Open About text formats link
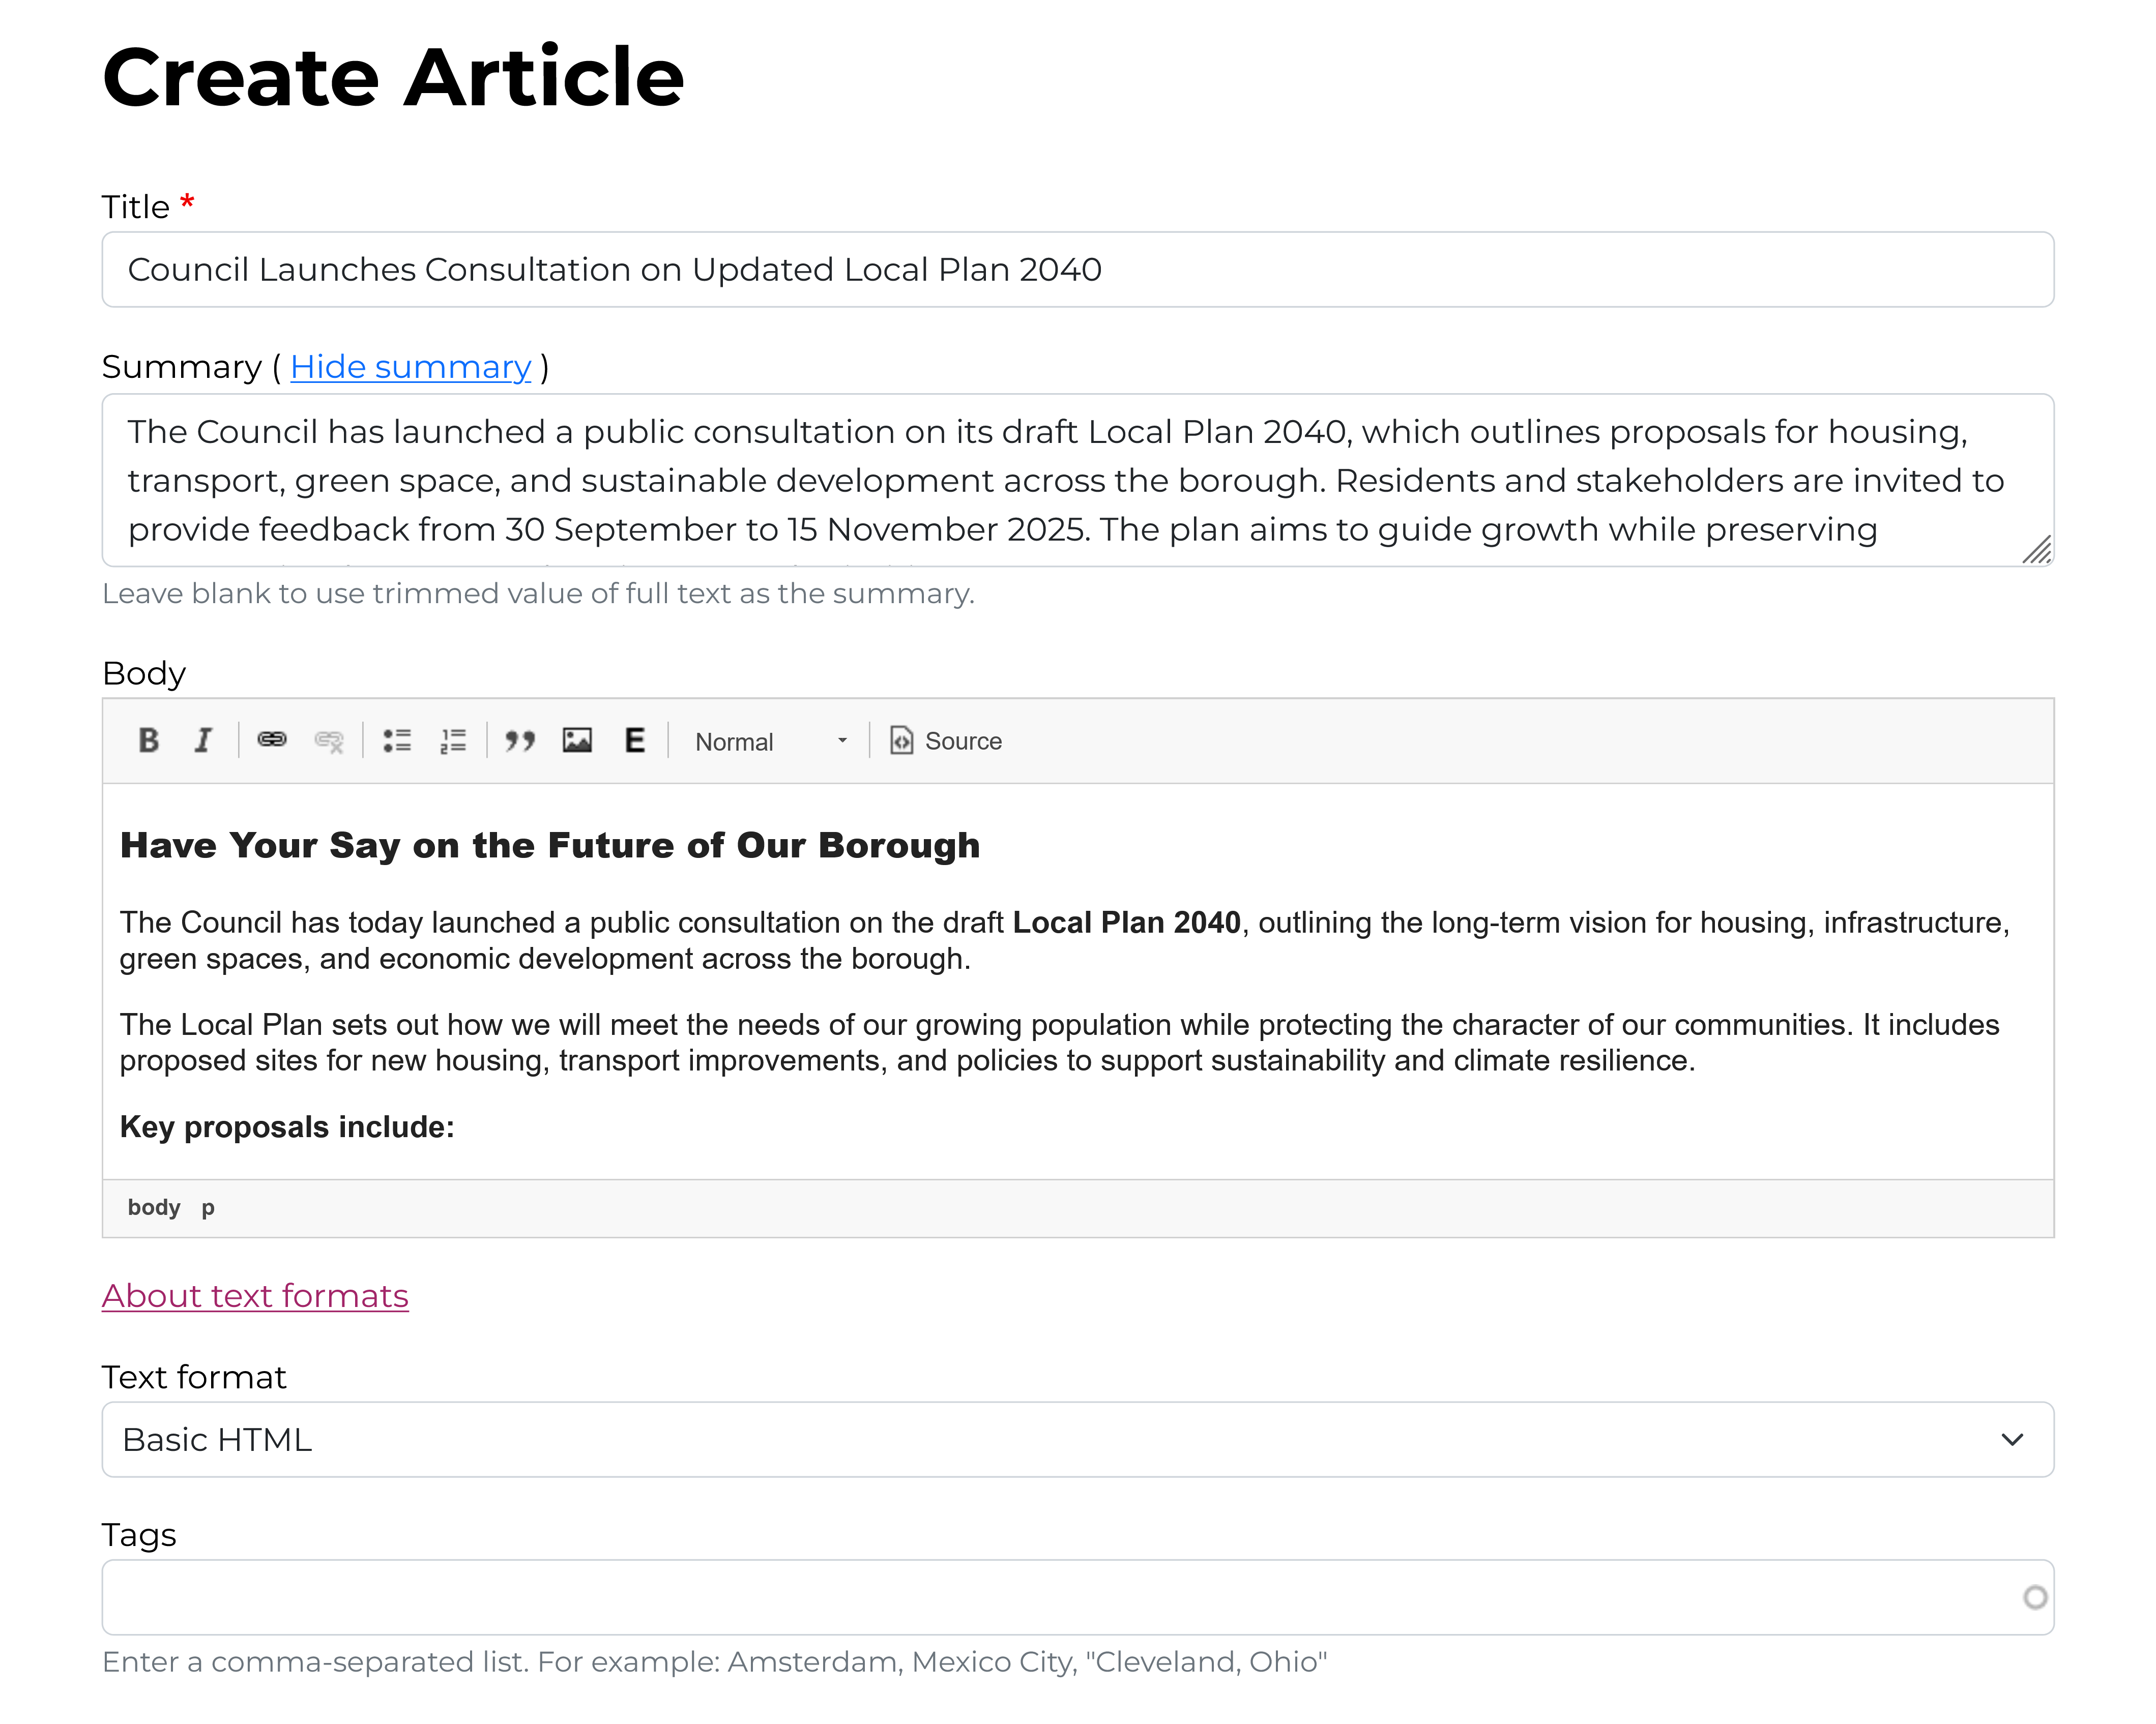Viewport: 2156px width, 1724px height. coord(255,1295)
